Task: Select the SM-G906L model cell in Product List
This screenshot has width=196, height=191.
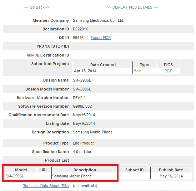Action: (x=21, y=176)
